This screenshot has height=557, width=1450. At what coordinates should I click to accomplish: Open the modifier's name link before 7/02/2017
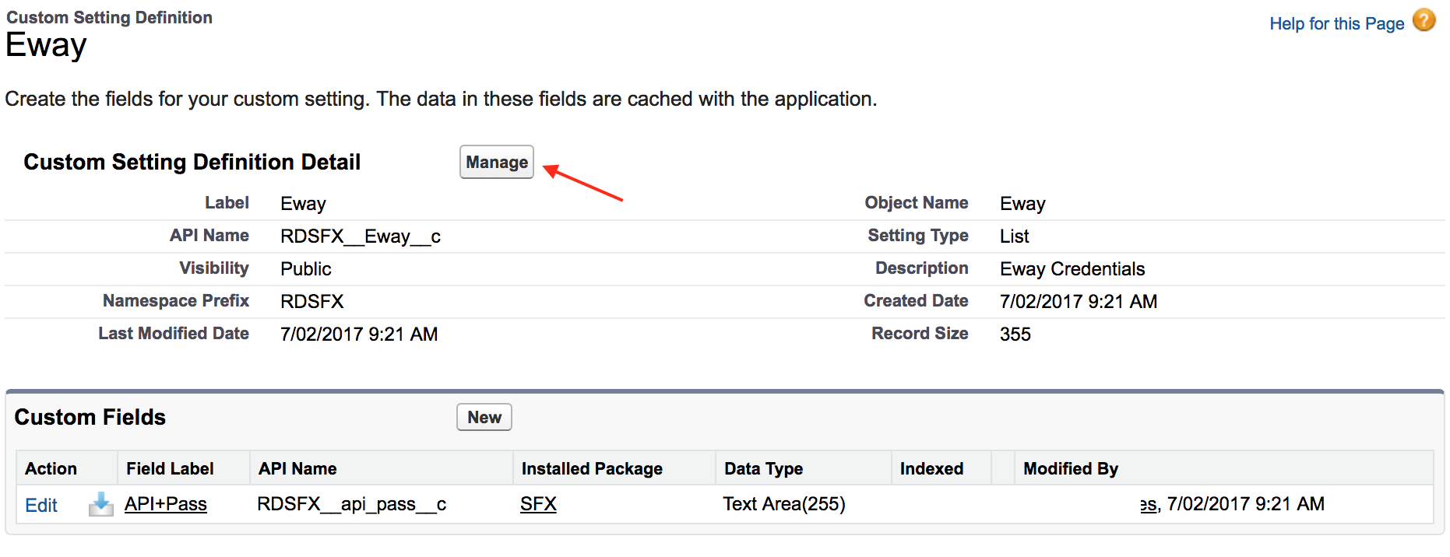point(1149,504)
